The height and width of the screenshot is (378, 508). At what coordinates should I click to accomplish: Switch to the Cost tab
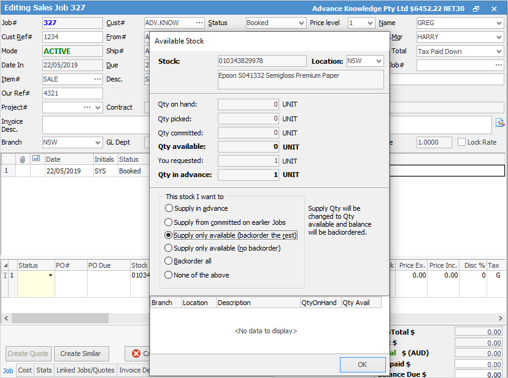tap(25, 370)
